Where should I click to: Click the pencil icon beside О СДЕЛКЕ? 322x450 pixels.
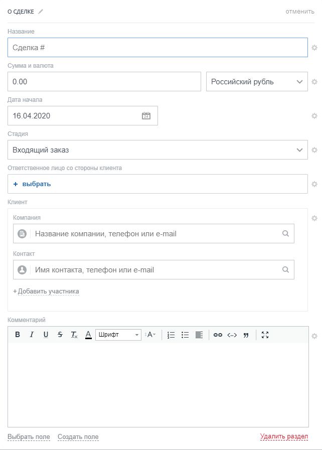coord(41,12)
